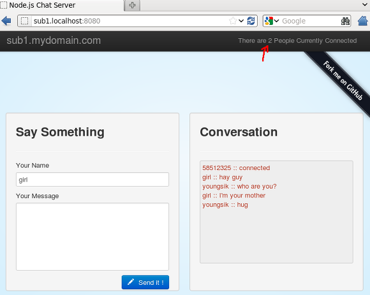Click the Your Message label
Image resolution: width=370 pixels, height=295 pixels.
37,196
